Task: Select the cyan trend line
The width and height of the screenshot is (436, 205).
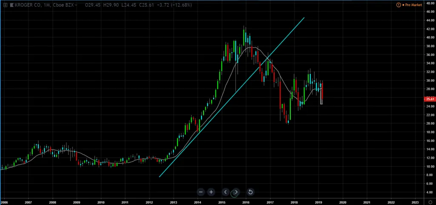Action: click(x=232, y=97)
